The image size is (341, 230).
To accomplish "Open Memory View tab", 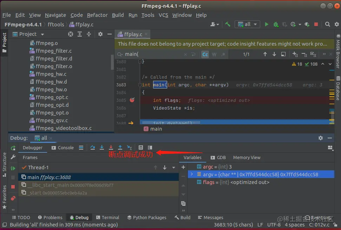I will pyautogui.click(x=247, y=158).
